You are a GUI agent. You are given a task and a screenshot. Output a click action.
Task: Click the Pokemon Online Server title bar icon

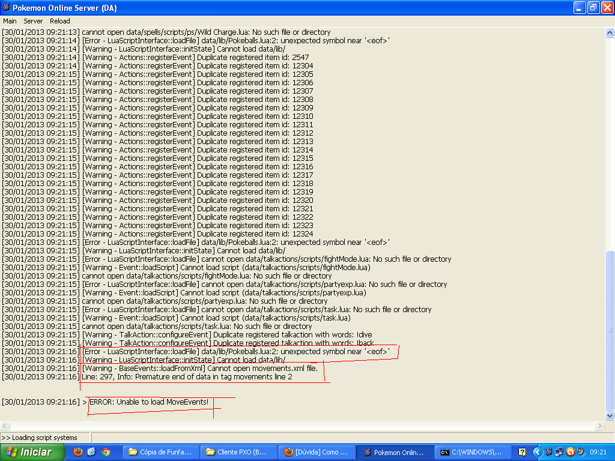[x=5, y=7]
